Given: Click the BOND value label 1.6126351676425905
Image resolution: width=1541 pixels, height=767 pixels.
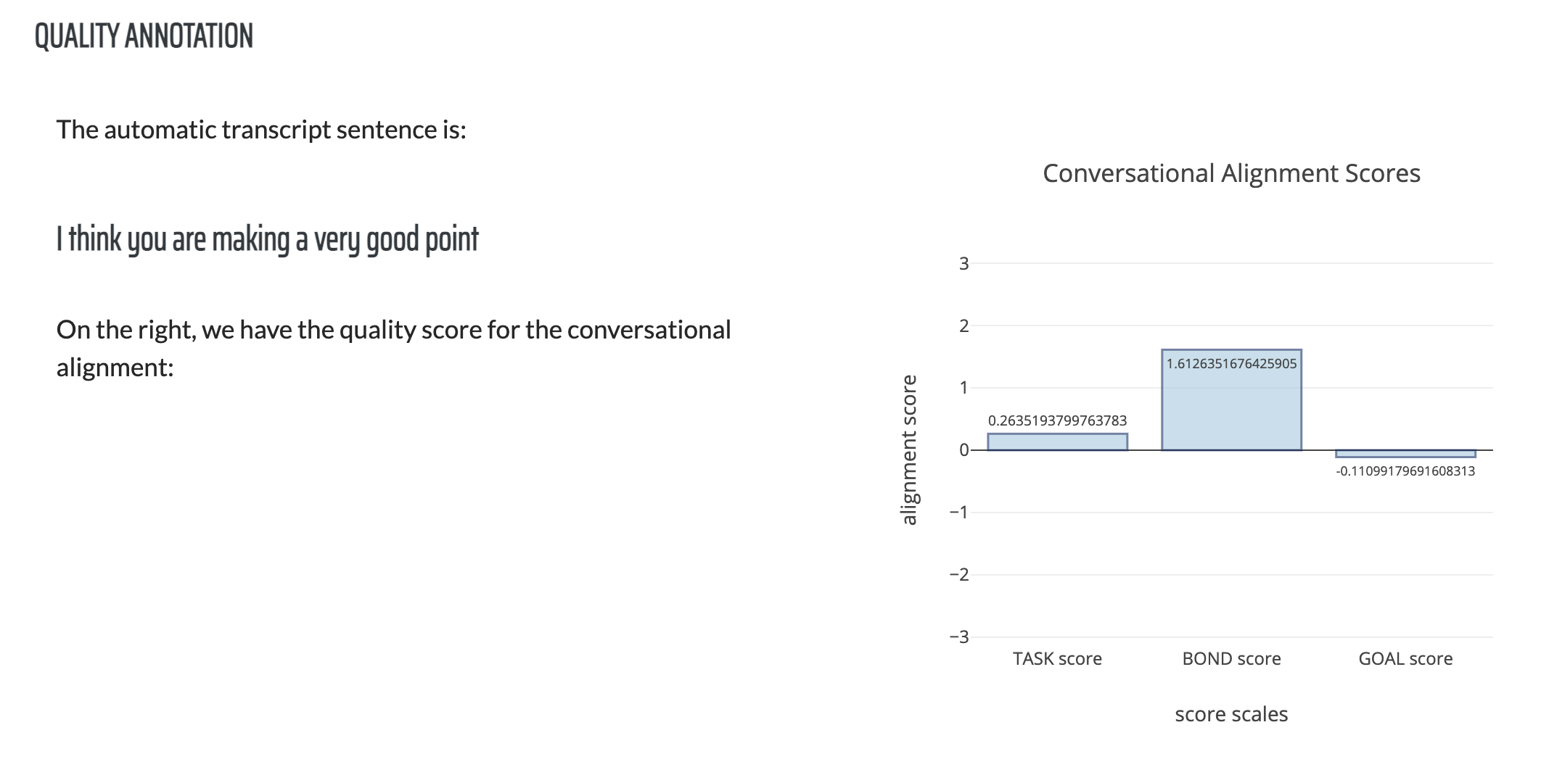Looking at the screenshot, I should [1231, 363].
